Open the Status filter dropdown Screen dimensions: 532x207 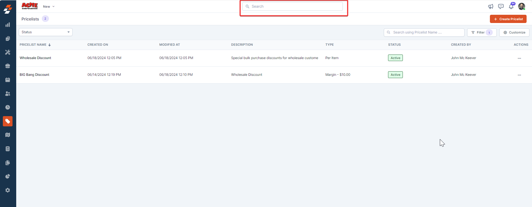point(46,32)
